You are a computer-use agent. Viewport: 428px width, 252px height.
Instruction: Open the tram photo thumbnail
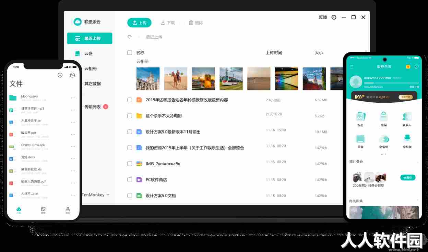point(231,79)
